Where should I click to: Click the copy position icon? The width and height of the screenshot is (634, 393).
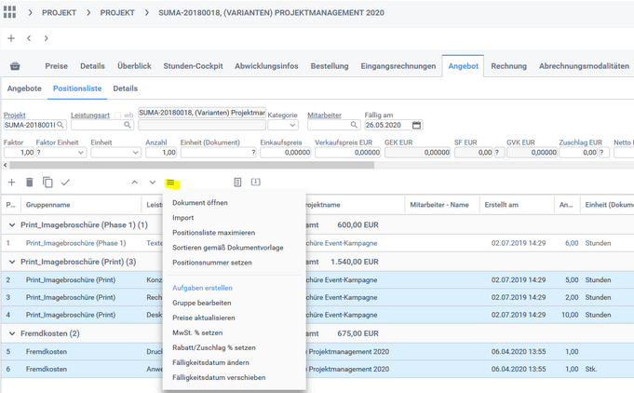(x=47, y=183)
